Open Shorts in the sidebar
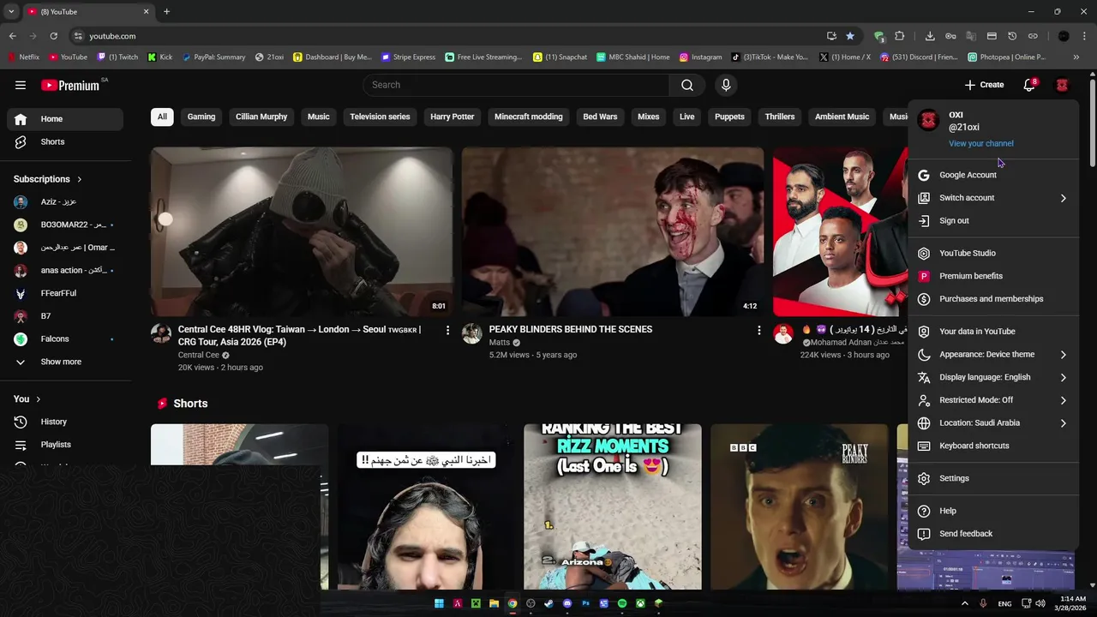 click(x=65, y=141)
